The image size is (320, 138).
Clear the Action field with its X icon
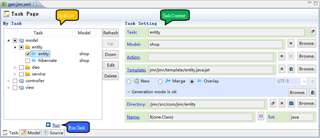tap(282, 56)
